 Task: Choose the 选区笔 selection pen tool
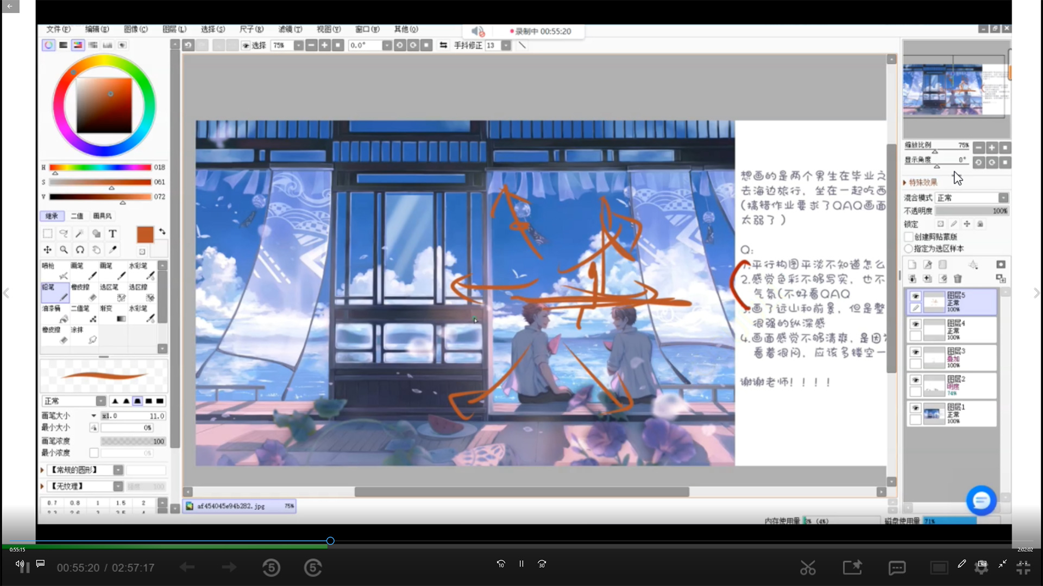point(113,292)
